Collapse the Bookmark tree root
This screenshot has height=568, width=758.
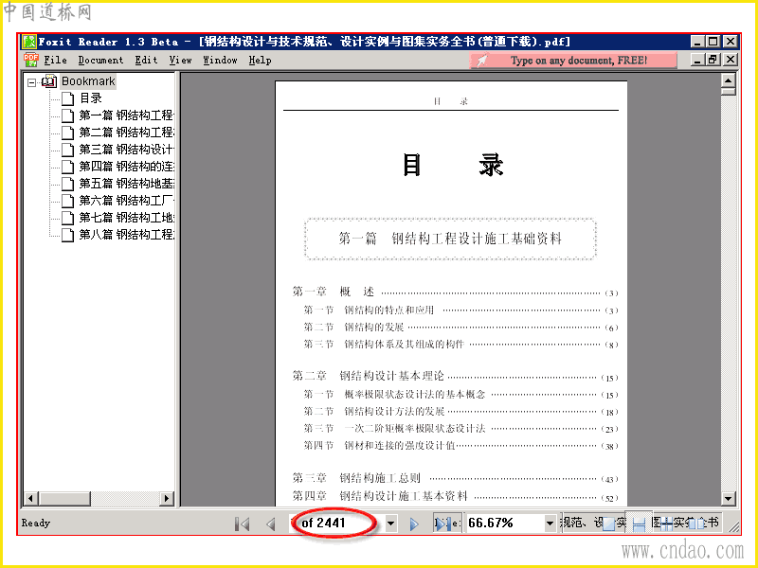[x=32, y=82]
